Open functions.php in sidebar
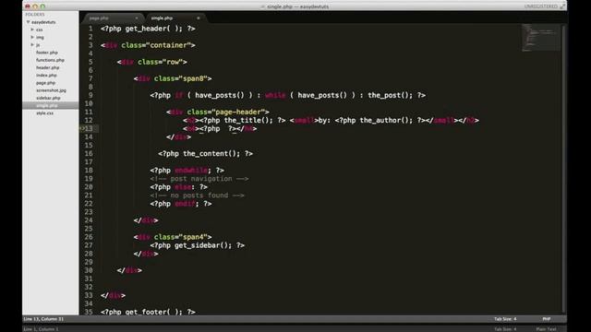 [50, 60]
